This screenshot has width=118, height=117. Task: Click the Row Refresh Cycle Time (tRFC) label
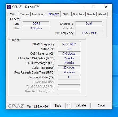pyautogui.click(x=34, y=72)
